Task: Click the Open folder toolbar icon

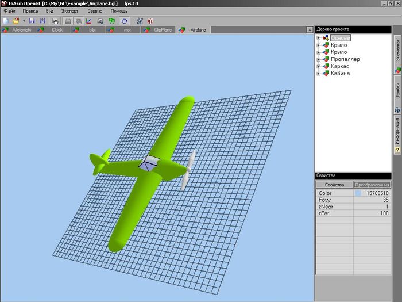Action: (16, 21)
